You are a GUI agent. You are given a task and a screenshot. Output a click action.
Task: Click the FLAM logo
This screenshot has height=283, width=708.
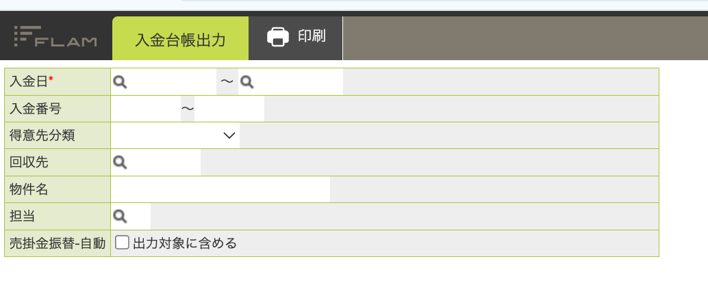click(x=55, y=36)
